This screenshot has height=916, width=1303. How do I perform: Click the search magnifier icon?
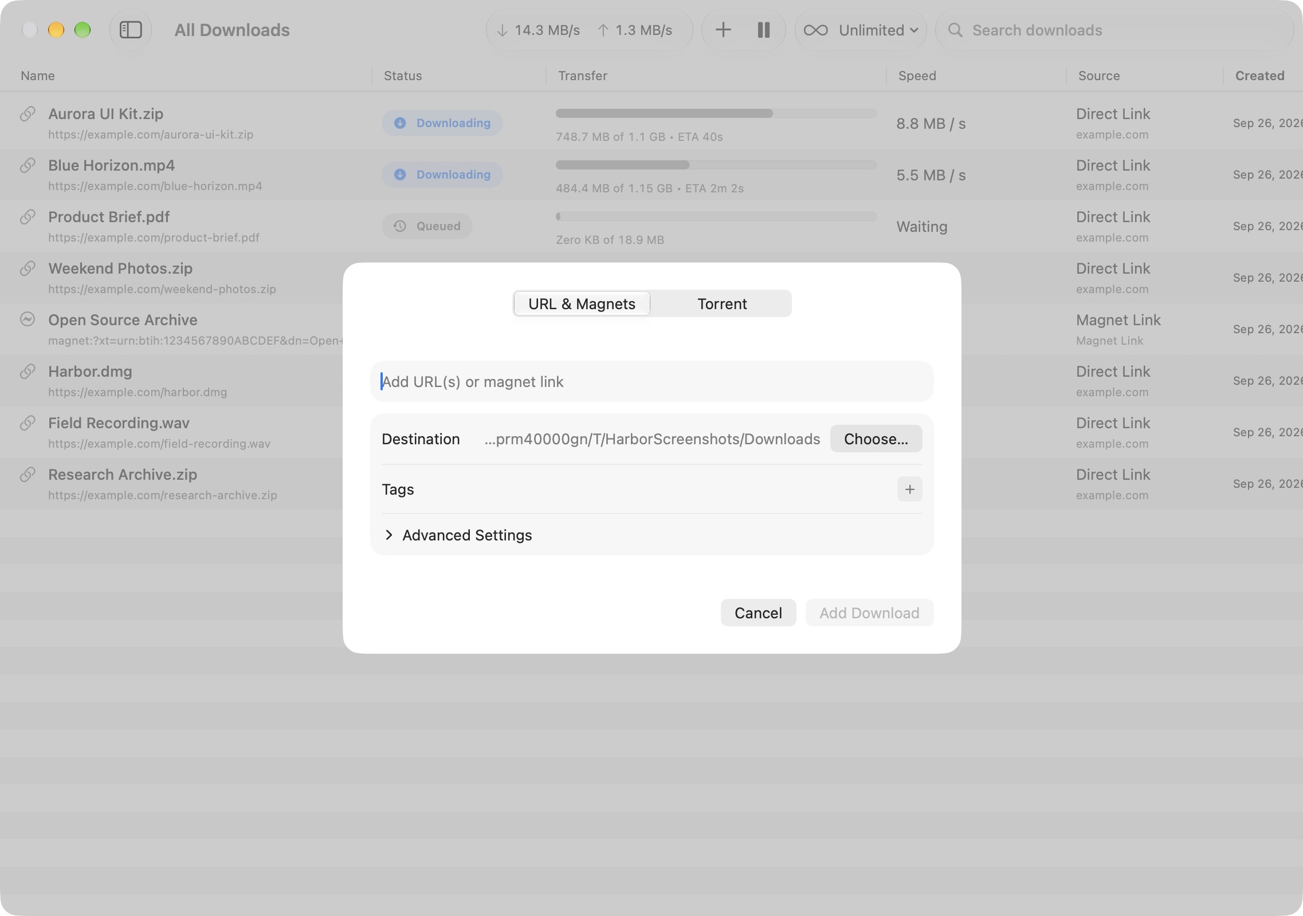pyautogui.click(x=955, y=30)
